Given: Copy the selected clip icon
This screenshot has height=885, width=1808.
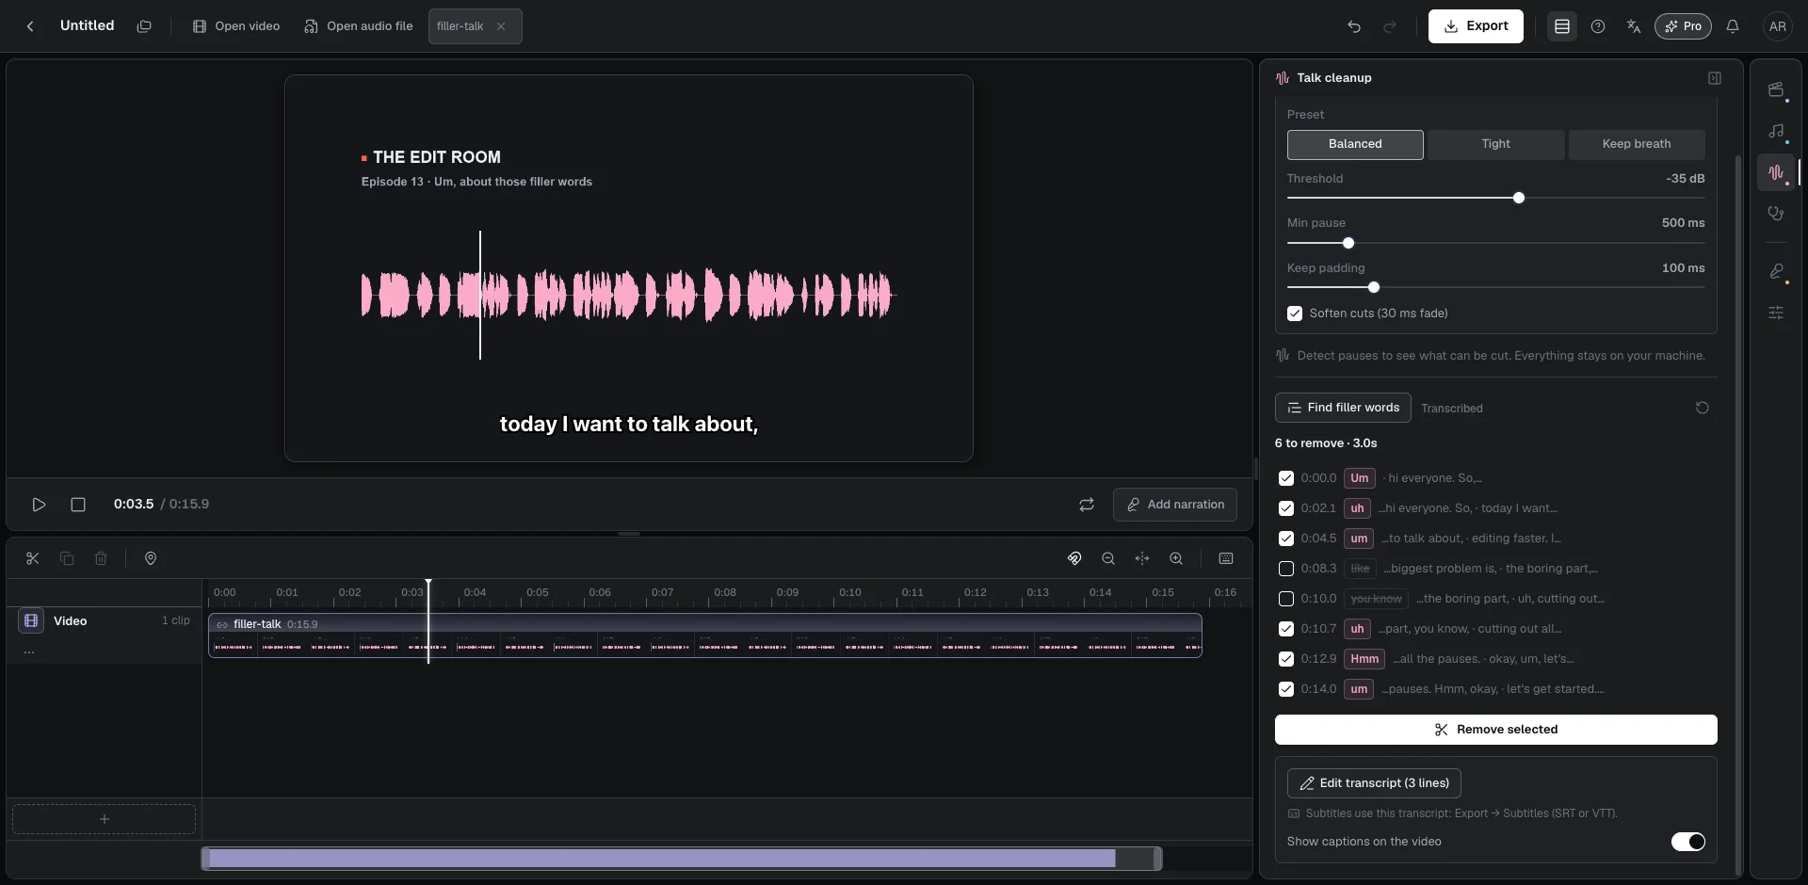Looking at the screenshot, I should click(67, 558).
